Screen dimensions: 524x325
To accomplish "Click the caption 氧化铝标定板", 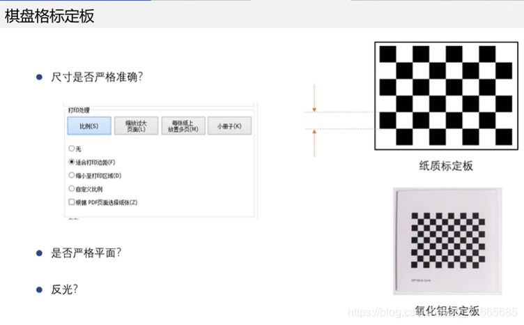I will pyautogui.click(x=447, y=310).
